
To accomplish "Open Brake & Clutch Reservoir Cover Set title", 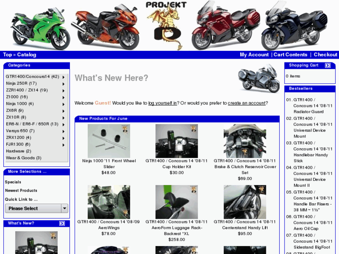I will [x=245, y=167].
